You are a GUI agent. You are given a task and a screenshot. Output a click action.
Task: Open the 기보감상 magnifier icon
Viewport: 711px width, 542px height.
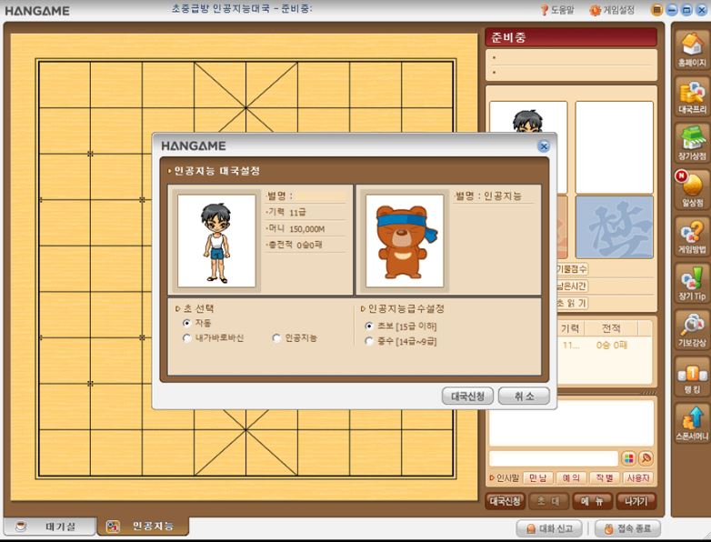(x=692, y=329)
